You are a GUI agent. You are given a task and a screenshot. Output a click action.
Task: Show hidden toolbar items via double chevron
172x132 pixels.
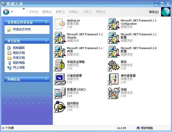coord(24,9)
